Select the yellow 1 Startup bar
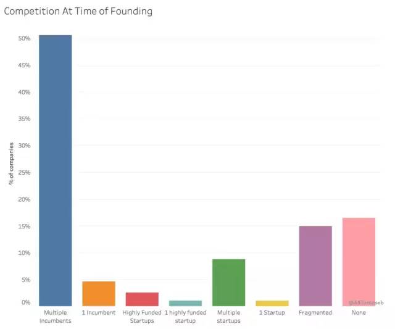 (x=272, y=303)
